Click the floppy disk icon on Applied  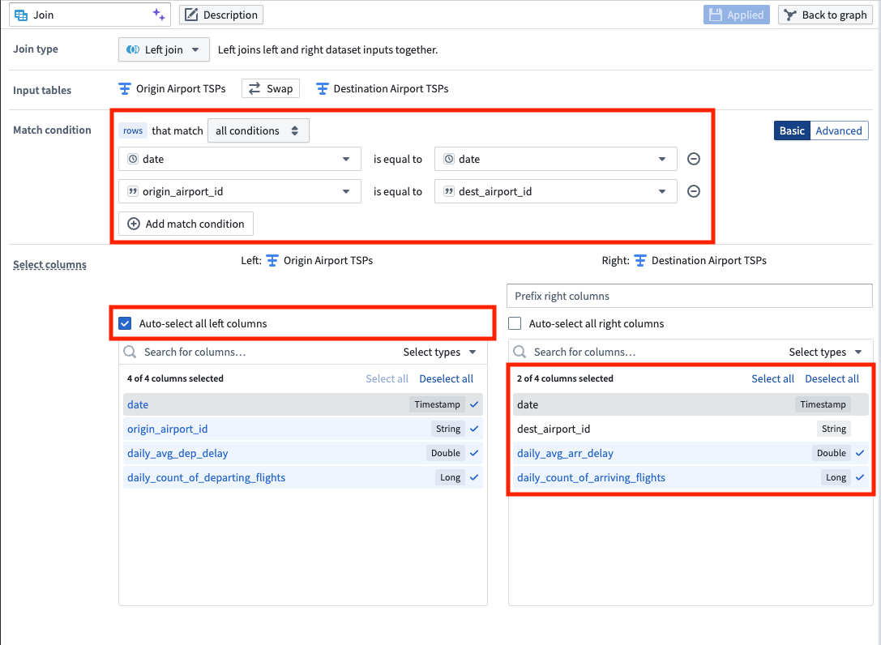point(715,15)
